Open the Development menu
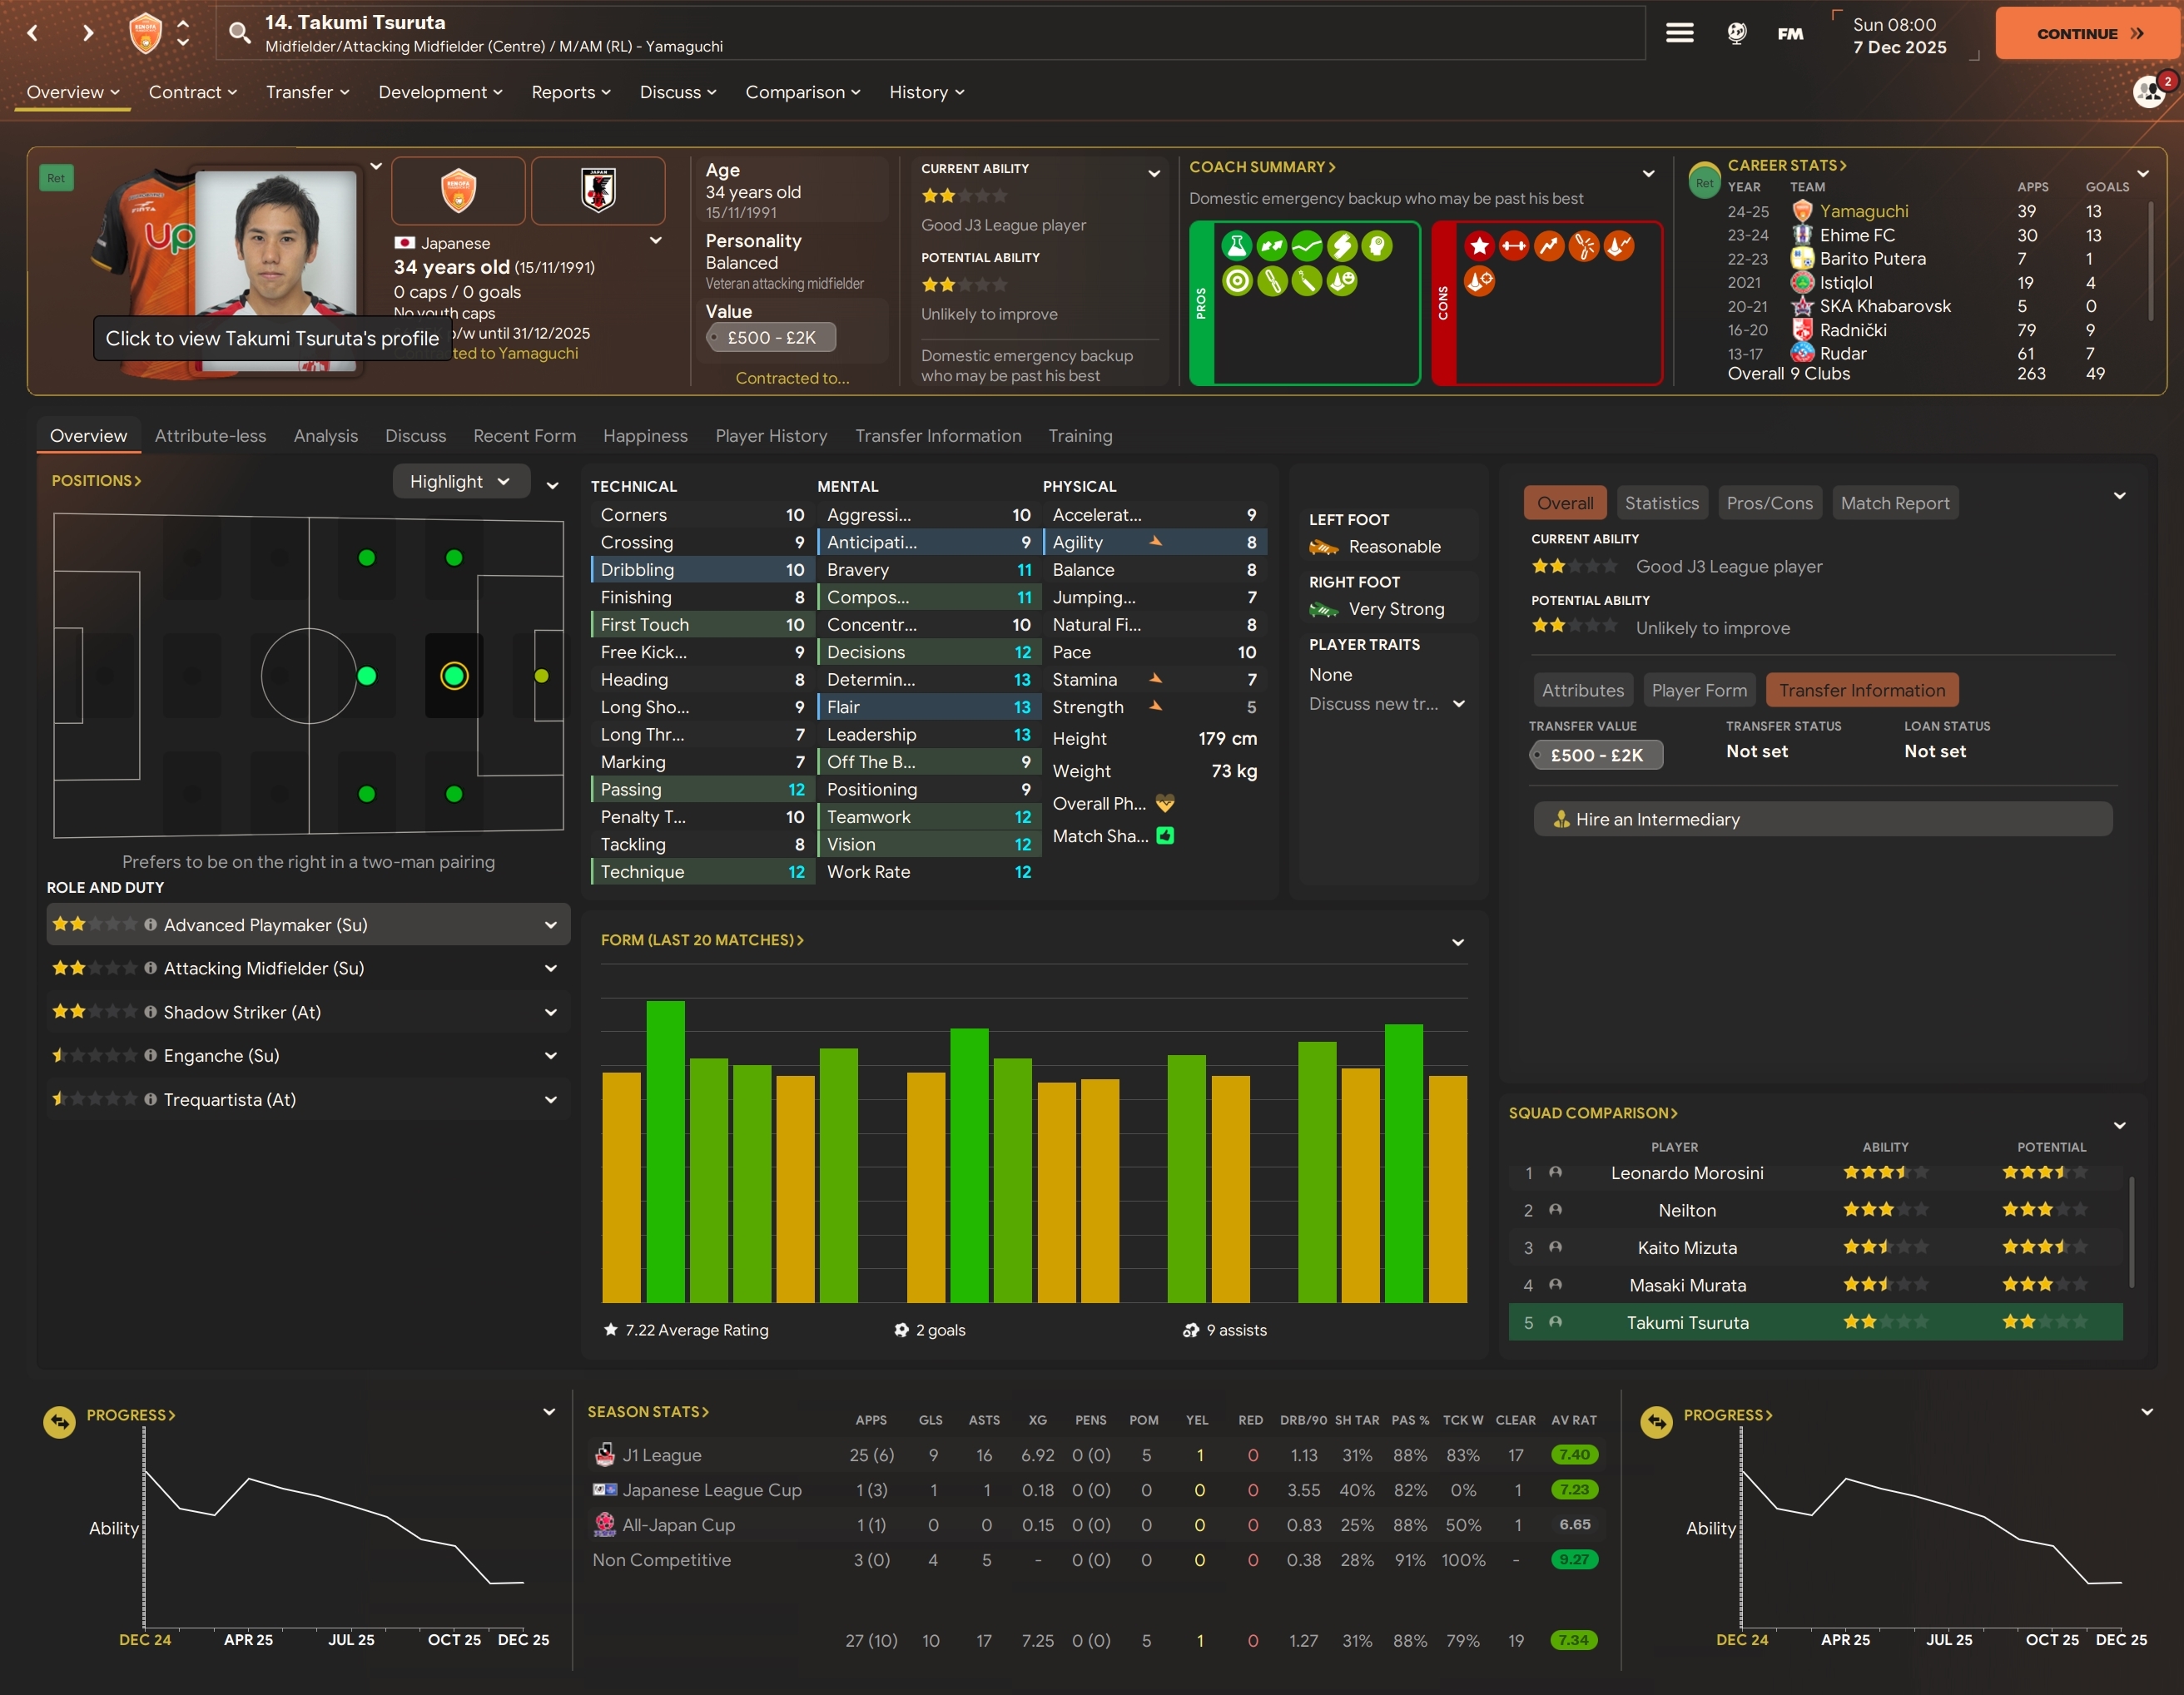 click(440, 92)
